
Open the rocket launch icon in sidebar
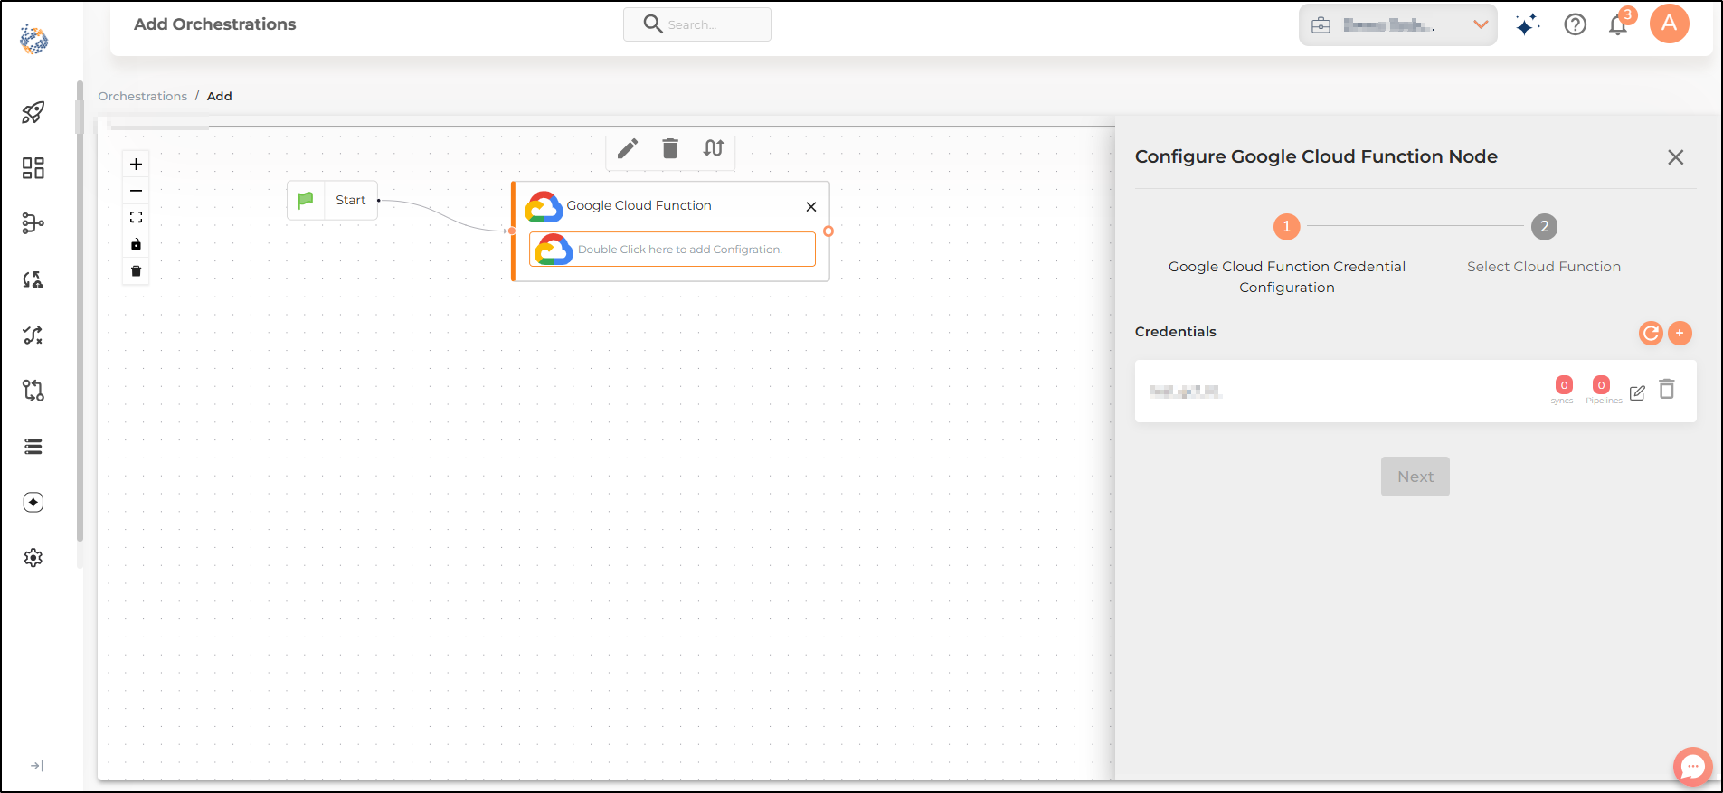coord(33,112)
